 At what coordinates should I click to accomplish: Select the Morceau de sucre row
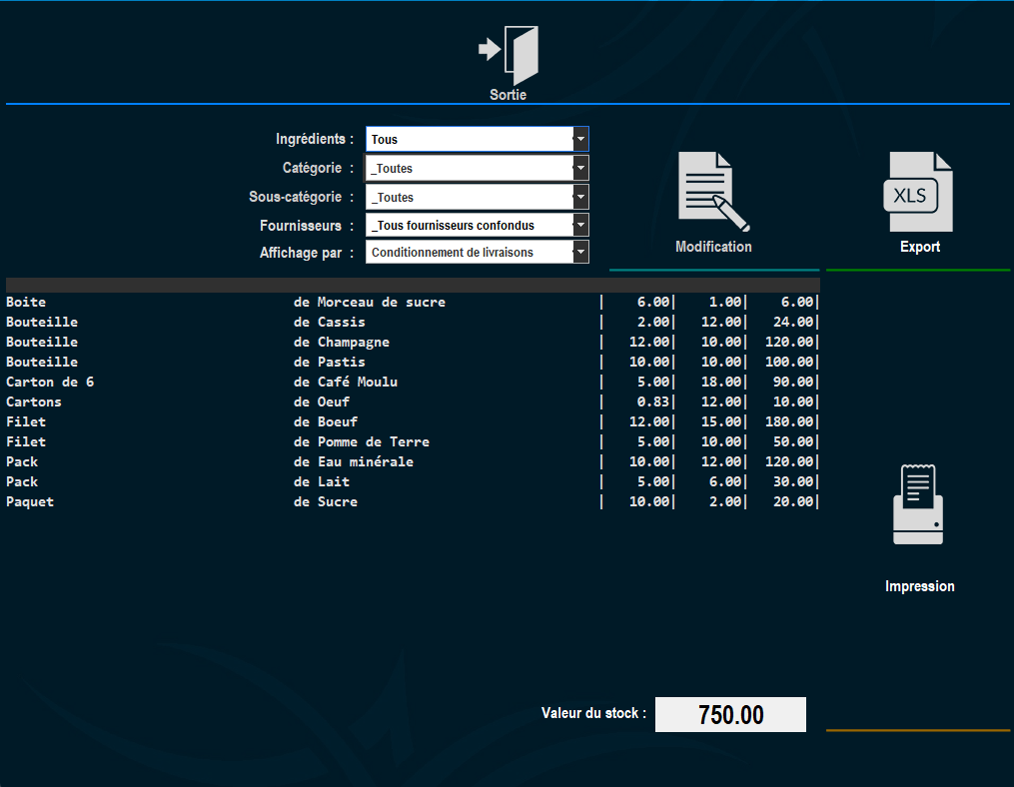pos(413,302)
